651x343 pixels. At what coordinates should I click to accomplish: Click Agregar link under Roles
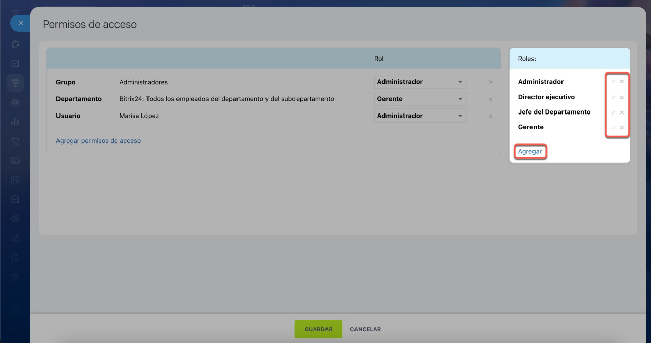pos(530,152)
